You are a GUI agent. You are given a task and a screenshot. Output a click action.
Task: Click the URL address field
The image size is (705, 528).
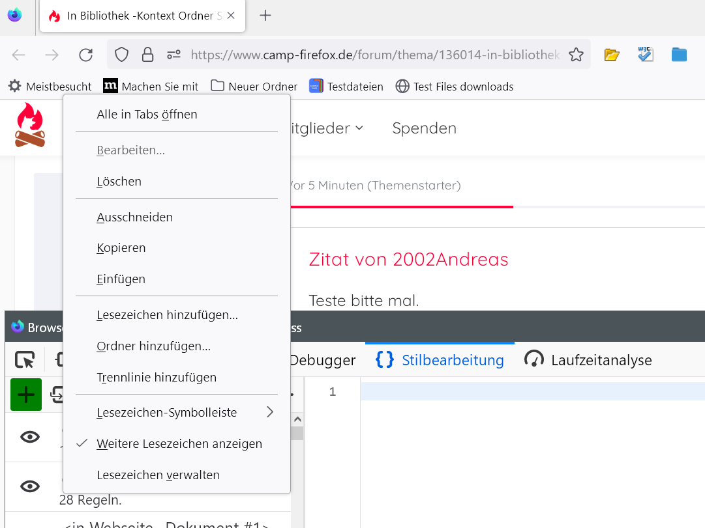tap(375, 55)
